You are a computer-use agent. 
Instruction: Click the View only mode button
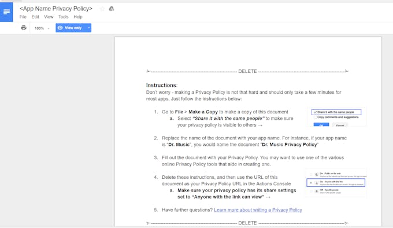coord(71,28)
